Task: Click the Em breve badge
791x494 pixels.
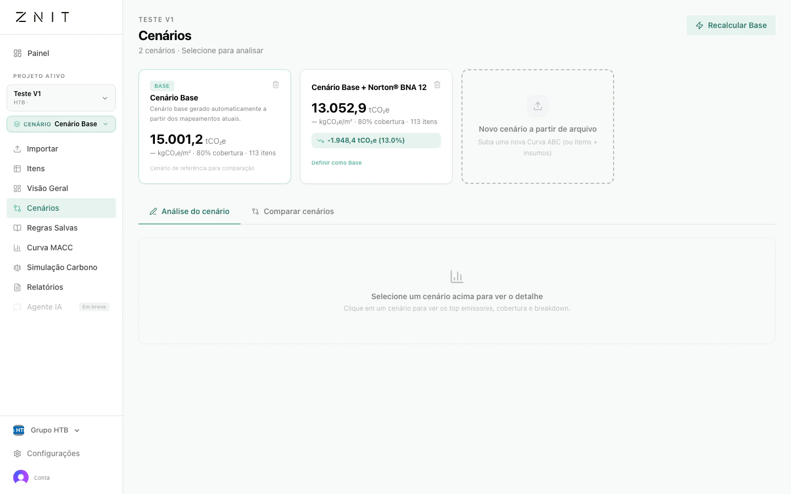Action: (94, 307)
